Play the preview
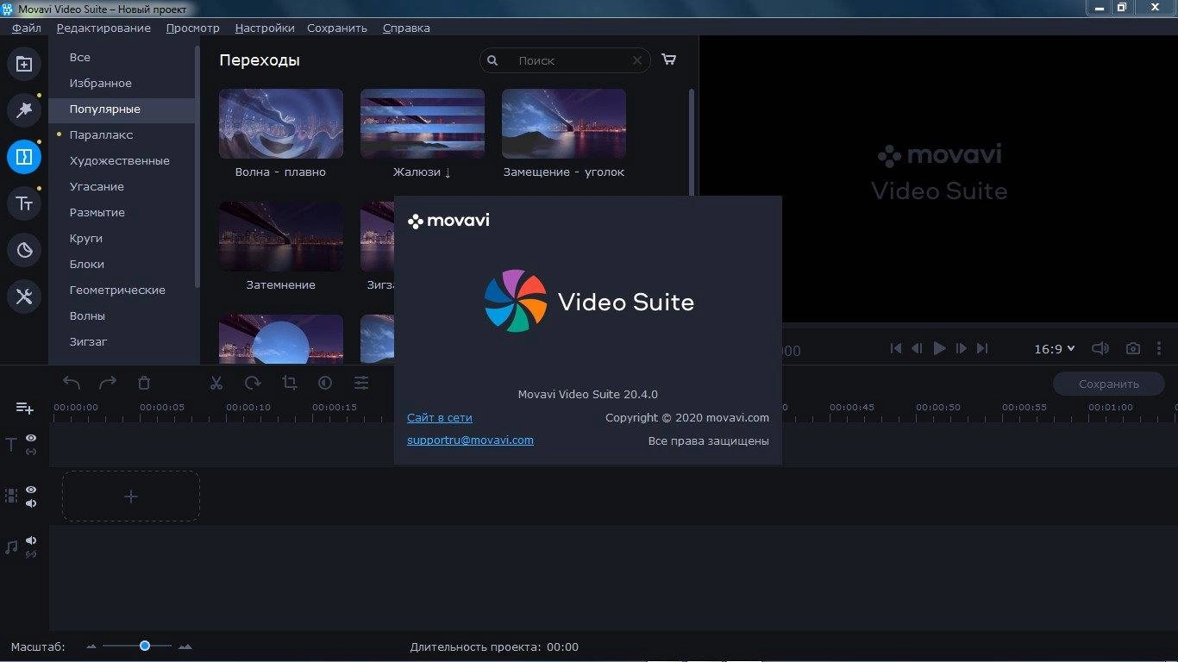Image resolution: width=1178 pixels, height=662 pixels. click(x=939, y=348)
